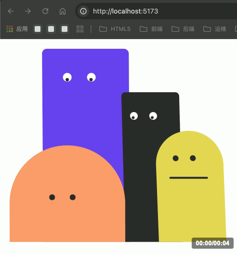
Task: Click the yellow character's left eye
Action: [176, 158]
